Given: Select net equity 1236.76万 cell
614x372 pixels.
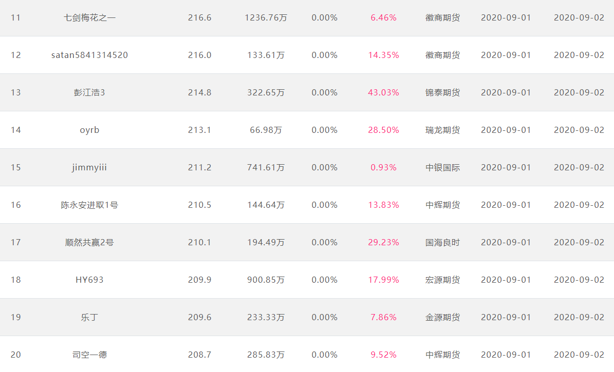Looking at the screenshot, I should pos(266,17).
